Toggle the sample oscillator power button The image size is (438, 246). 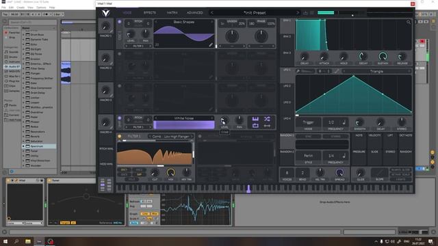[x=120, y=118]
